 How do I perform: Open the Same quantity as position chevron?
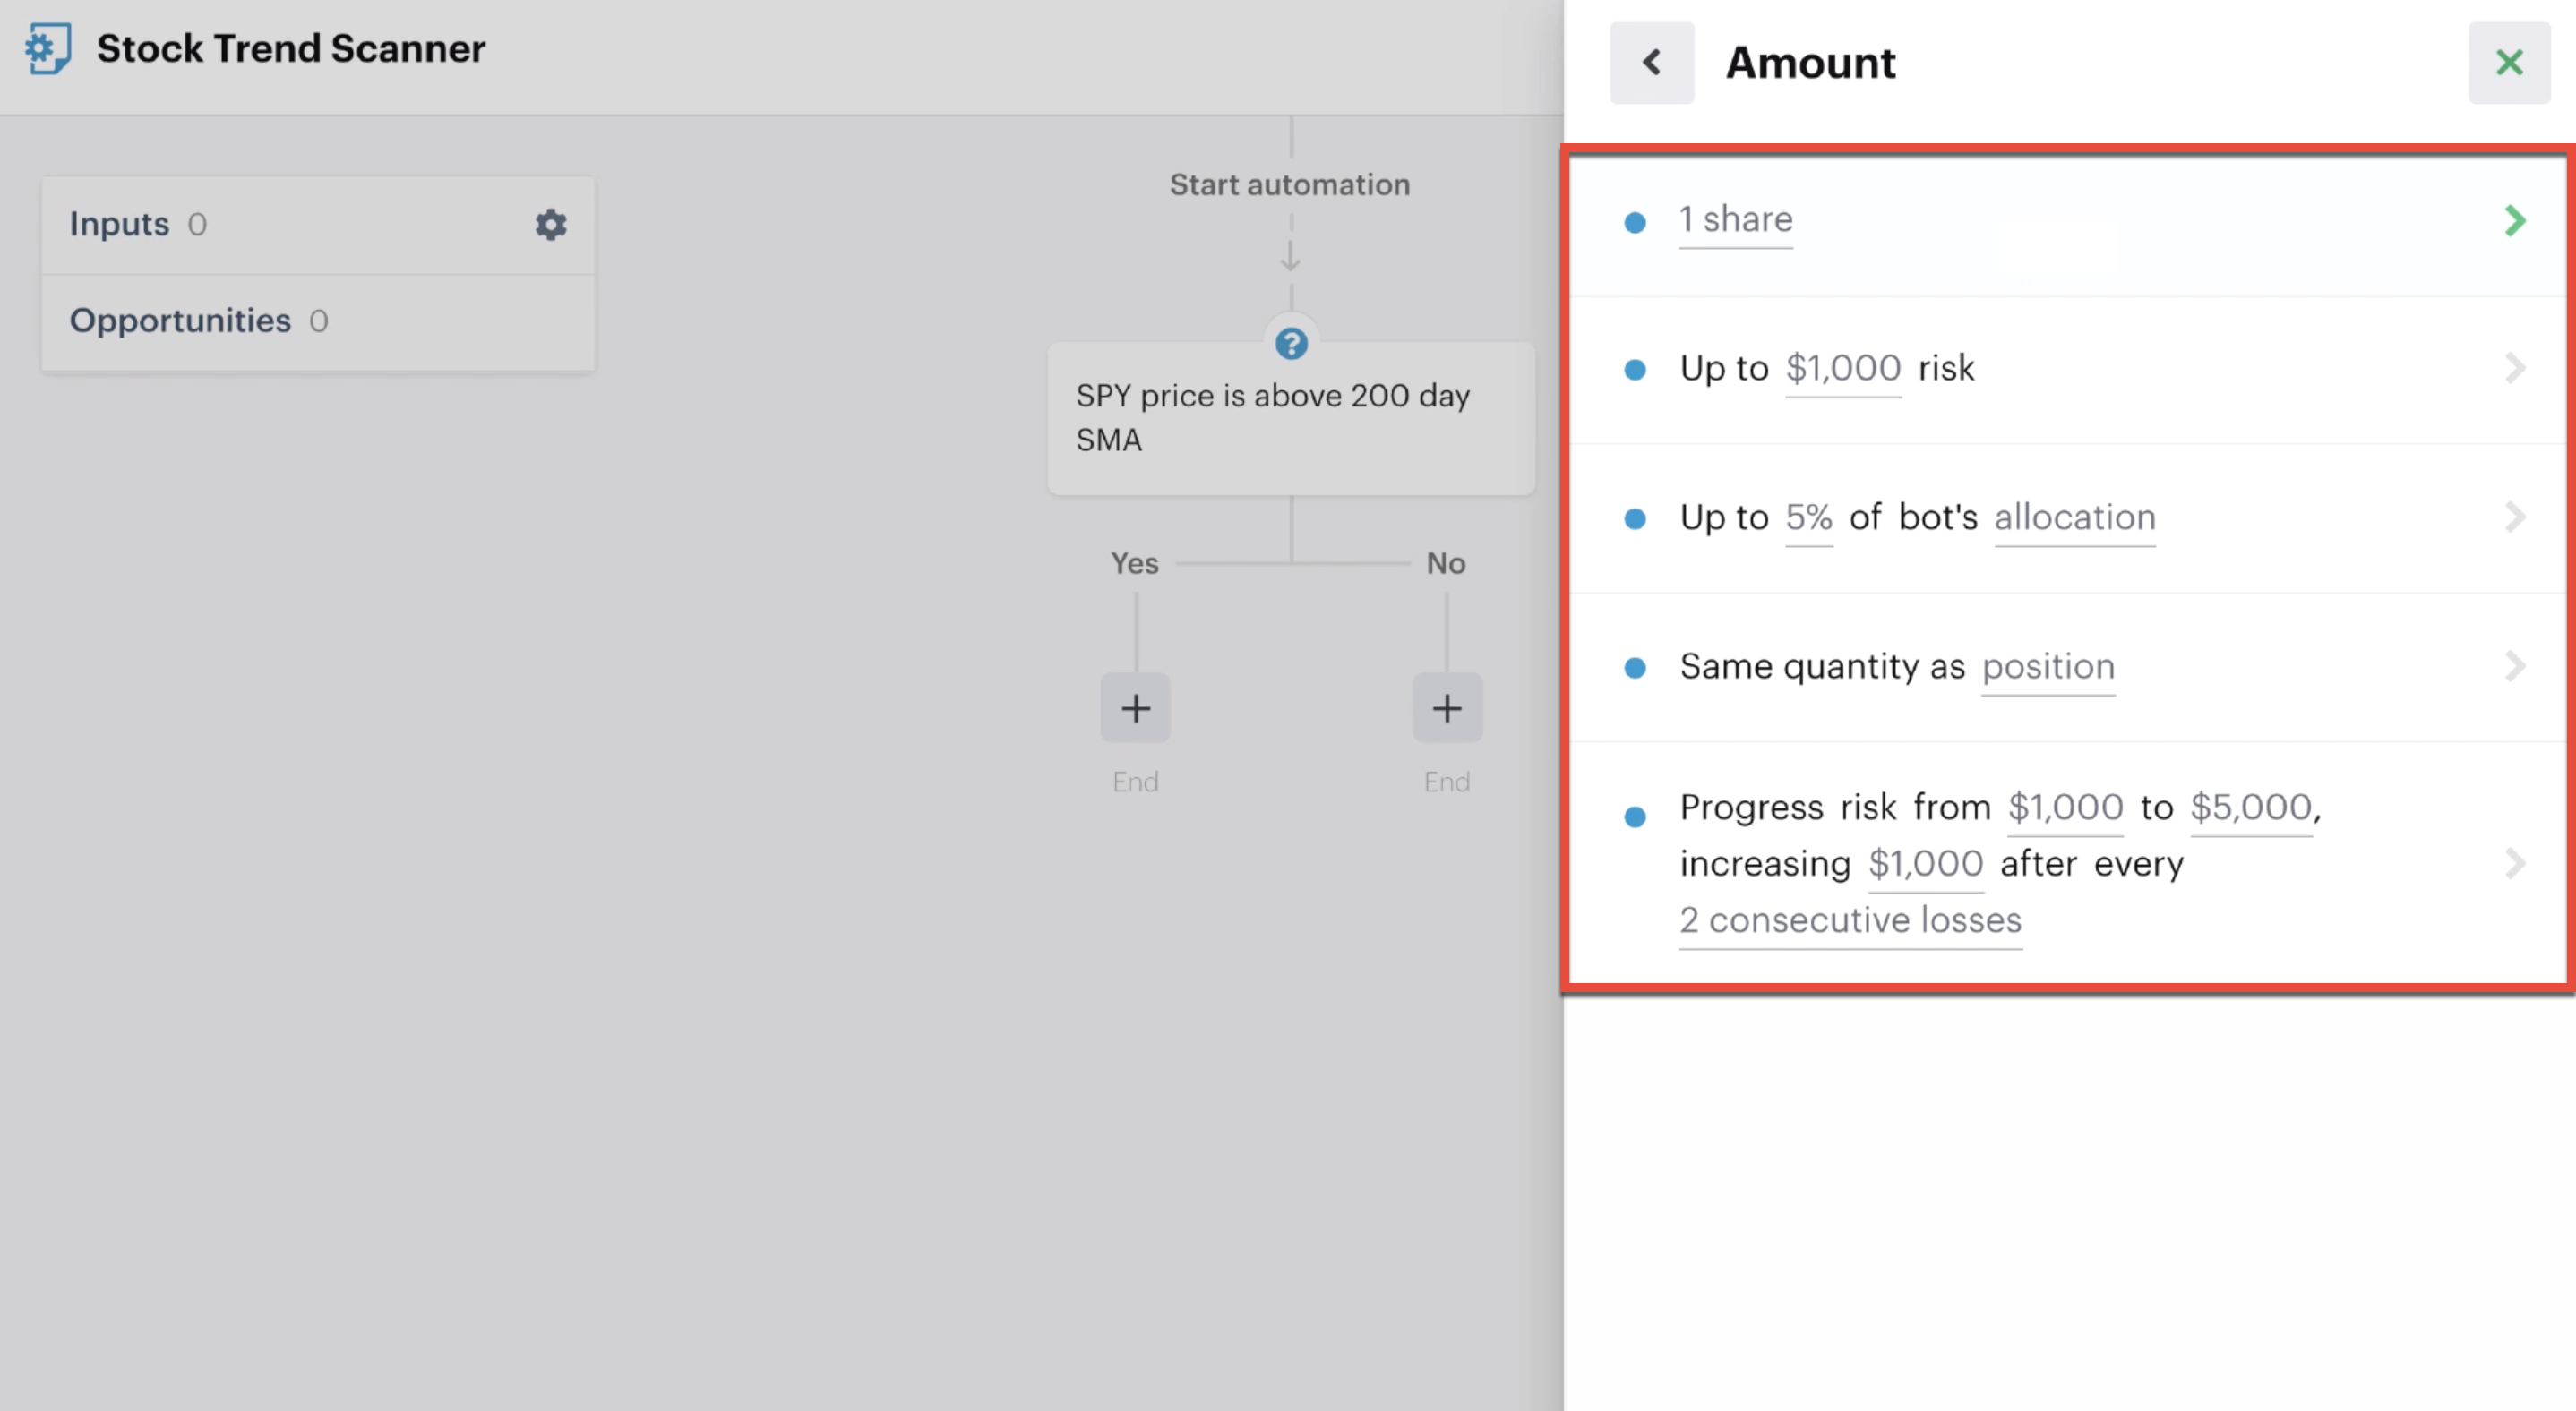click(x=2515, y=665)
